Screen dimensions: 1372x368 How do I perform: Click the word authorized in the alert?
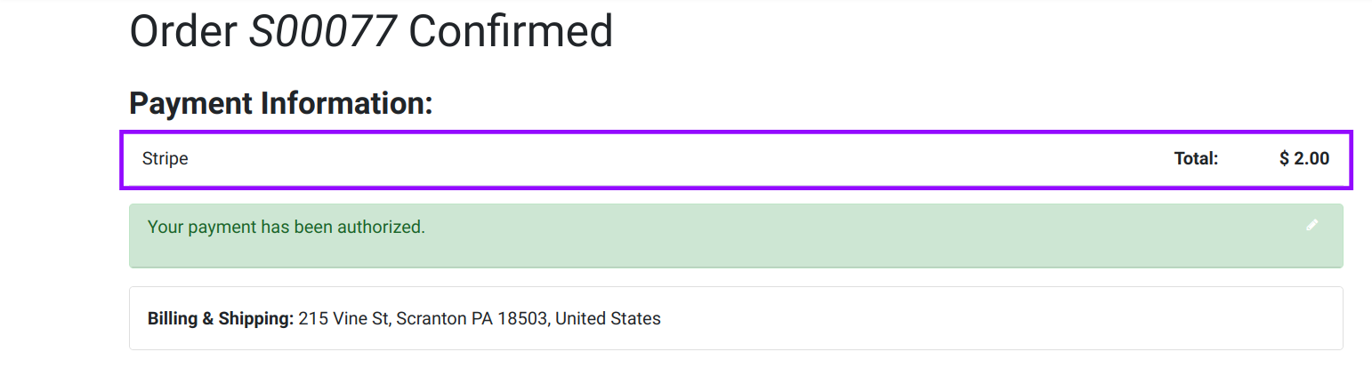383,227
